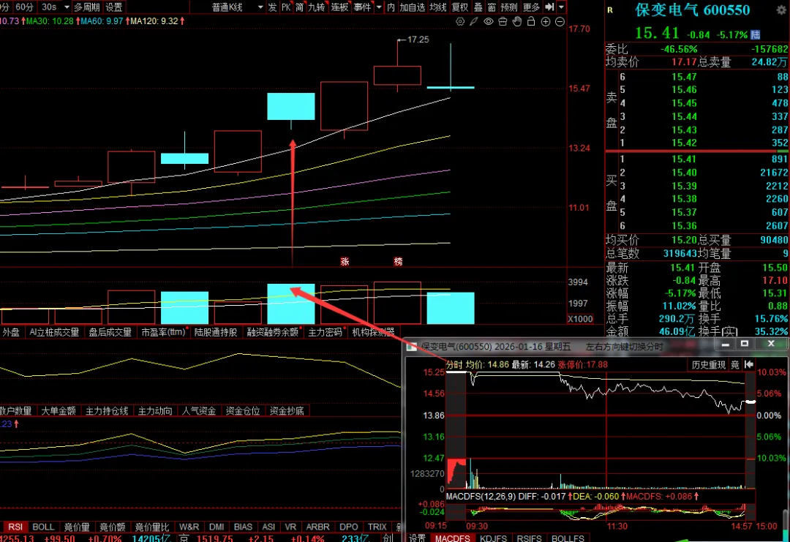Select the 资金抄底 indicator tab
Screen dimensions: 790x542
[287, 410]
